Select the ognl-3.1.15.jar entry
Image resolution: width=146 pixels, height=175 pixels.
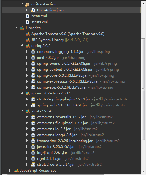point(49,159)
